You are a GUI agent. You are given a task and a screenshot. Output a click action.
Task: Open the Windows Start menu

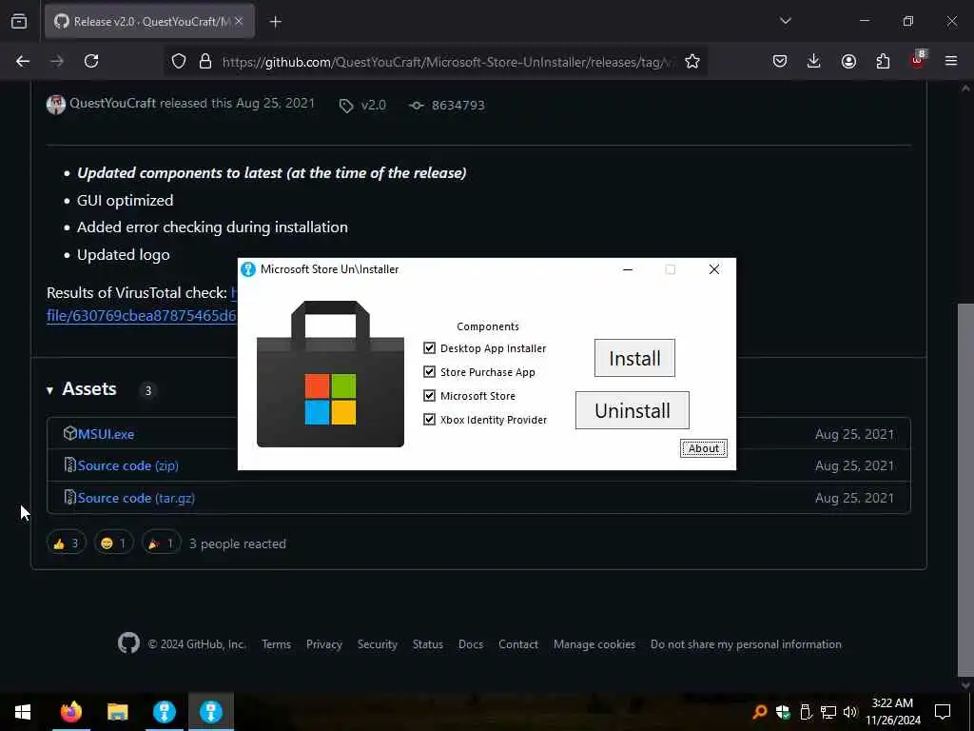point(23,712)
